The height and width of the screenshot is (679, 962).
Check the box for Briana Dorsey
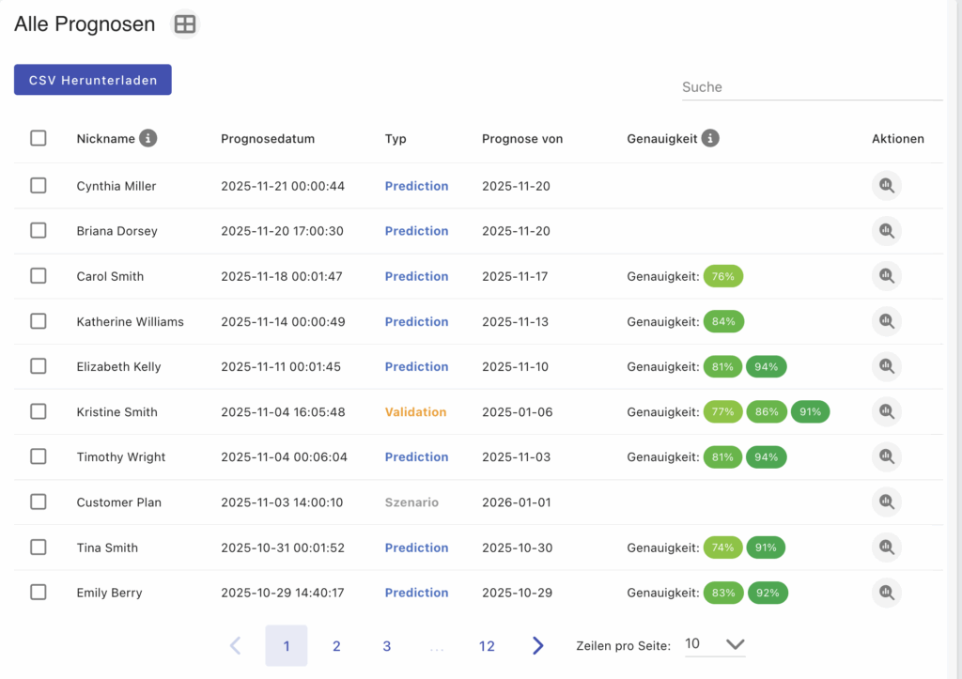point(39,231)
